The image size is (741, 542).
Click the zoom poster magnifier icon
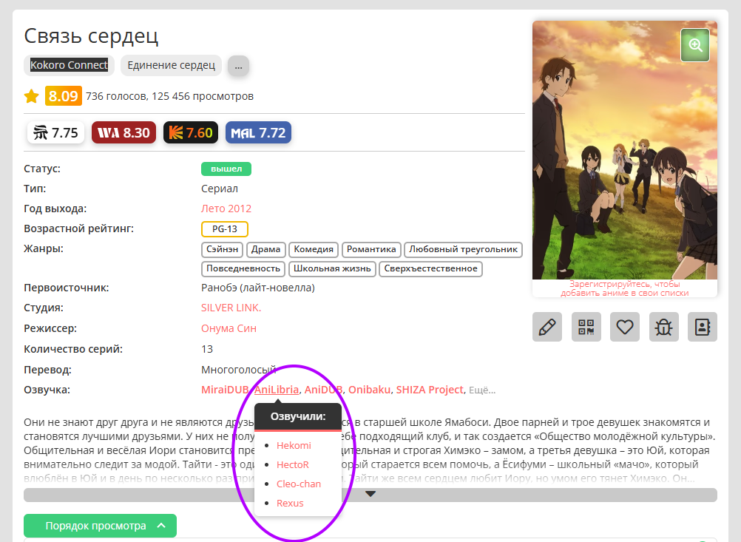(695, 45)
